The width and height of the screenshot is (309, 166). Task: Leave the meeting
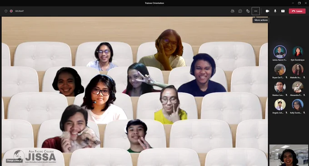[x=297, y=11]
